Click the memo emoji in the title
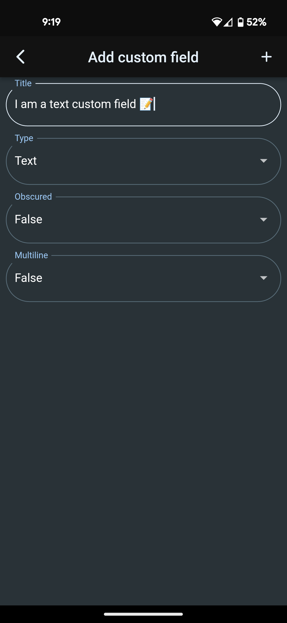This screenshot has width=287, height=623. [x=146, y=104]
